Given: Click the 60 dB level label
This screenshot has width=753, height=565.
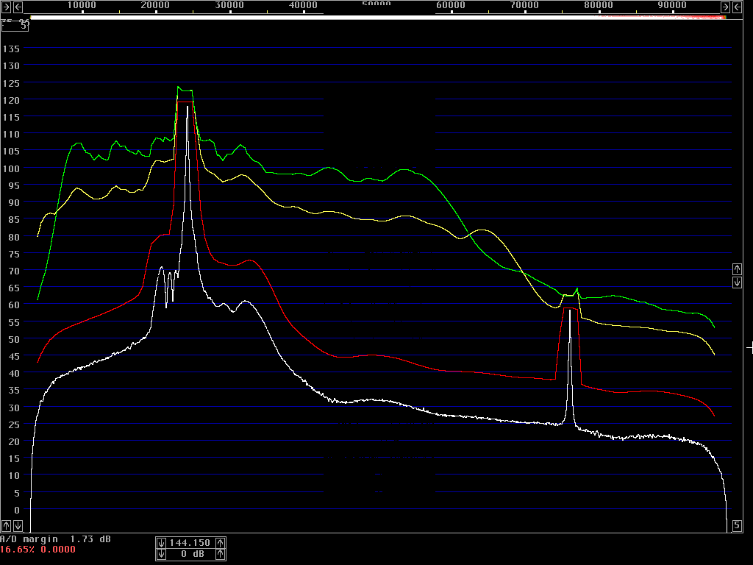Looking at the screenshot, I should (x=14, y=305).
